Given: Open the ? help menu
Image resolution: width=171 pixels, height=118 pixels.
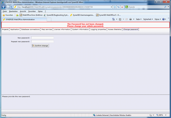Looking at the screenshot, I should click(x=46, y=11).
